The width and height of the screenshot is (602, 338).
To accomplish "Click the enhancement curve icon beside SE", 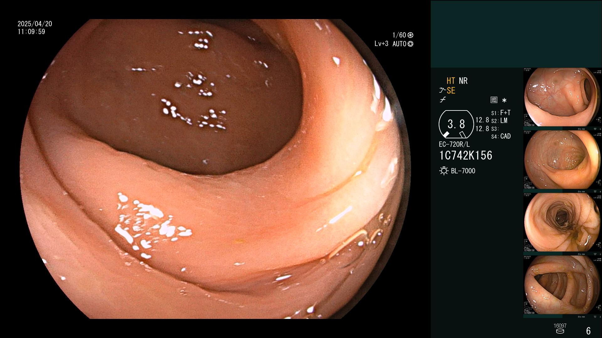I will point(442,90).
